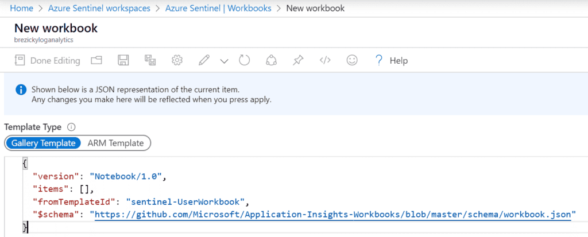Open Help with question mark
Viewport: 588px width, 237px height.
pos(391,60)
